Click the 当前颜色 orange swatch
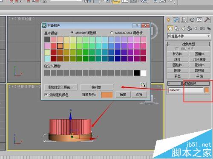 (107, 95)
